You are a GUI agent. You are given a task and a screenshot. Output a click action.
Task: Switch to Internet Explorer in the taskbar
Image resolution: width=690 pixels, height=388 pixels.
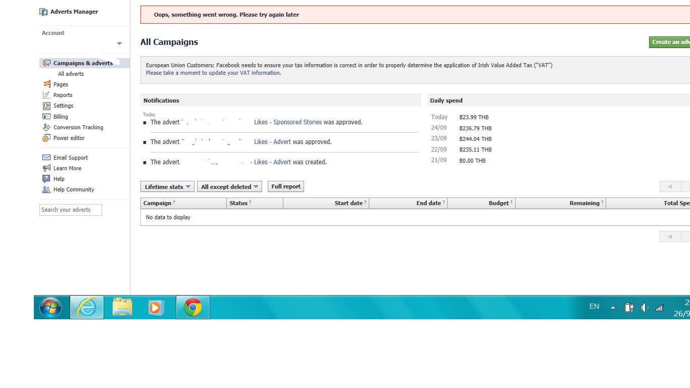point(87,307)
